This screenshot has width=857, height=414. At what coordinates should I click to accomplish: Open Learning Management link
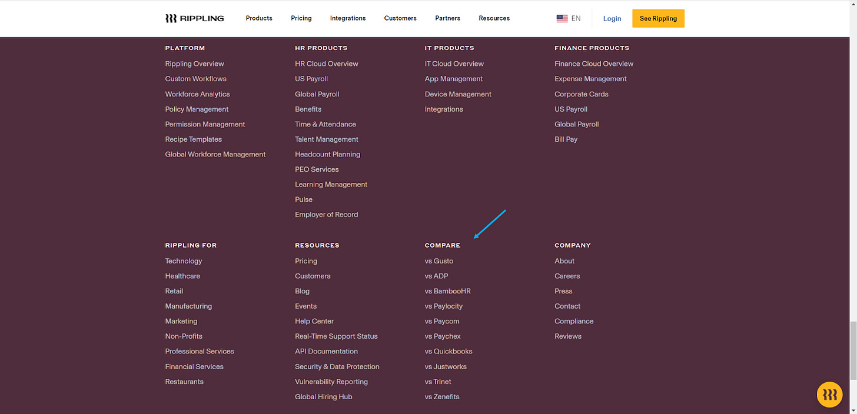click(331, 185)
